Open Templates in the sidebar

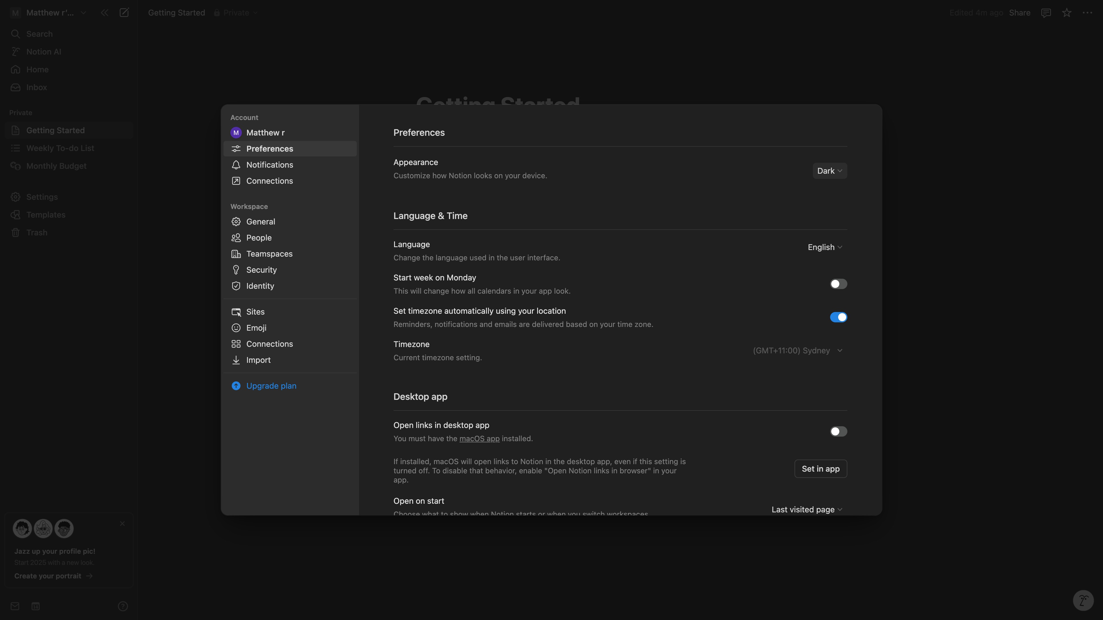coord(69,215)
